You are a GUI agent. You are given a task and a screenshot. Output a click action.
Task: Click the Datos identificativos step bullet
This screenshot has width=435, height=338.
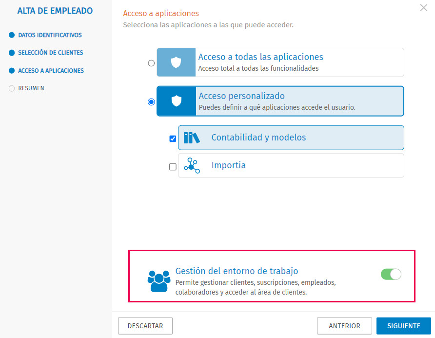coord(12,35)
